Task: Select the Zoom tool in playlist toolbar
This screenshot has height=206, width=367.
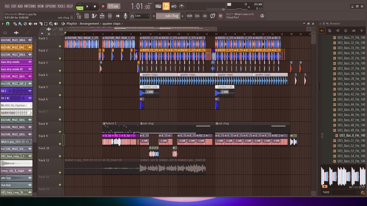Action: pyautogui.click(x=51, y=24)
